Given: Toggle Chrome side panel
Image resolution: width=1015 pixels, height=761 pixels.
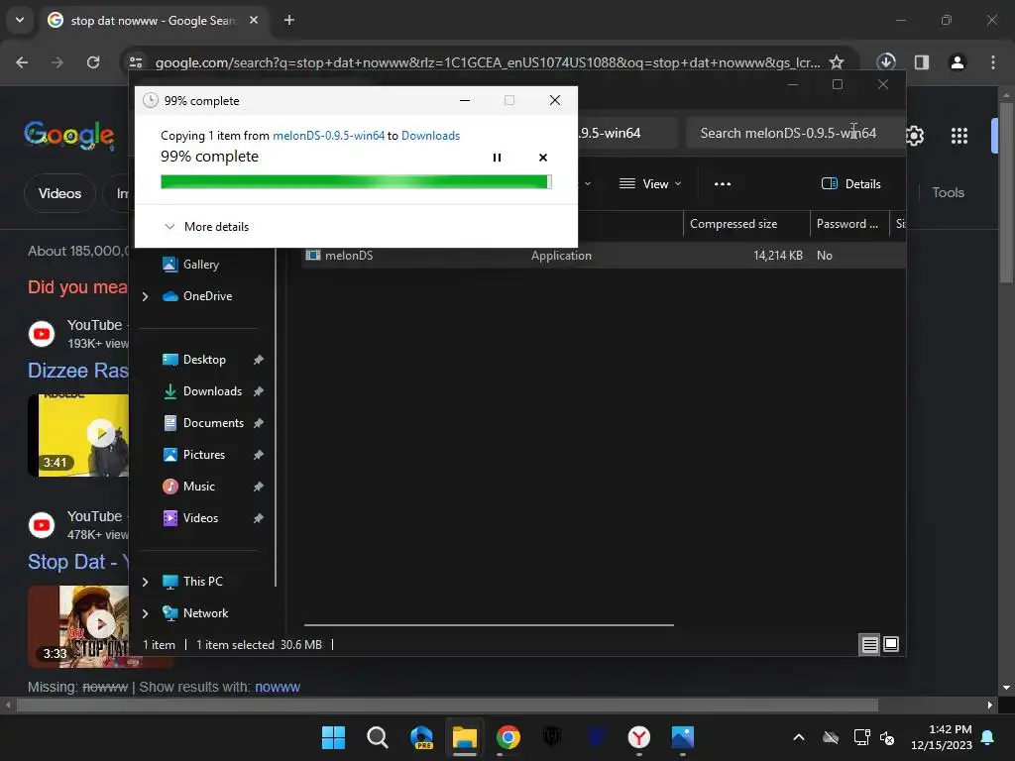Looking at the screenshot, I should point(922,62).
